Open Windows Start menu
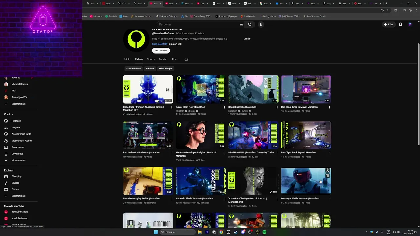 point(156,232)
